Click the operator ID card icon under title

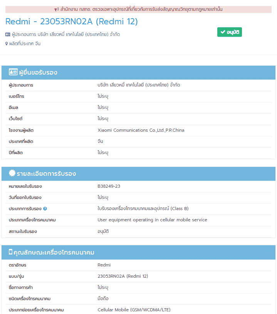8,34
